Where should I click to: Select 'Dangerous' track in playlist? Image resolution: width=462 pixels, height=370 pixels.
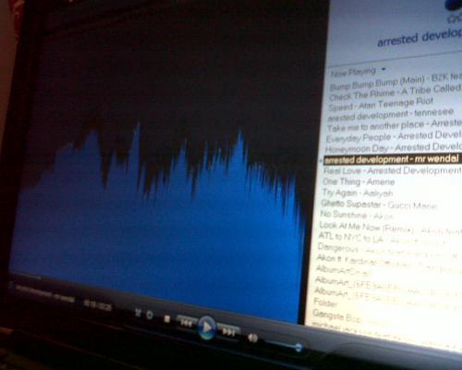click(x=386, y=251)
